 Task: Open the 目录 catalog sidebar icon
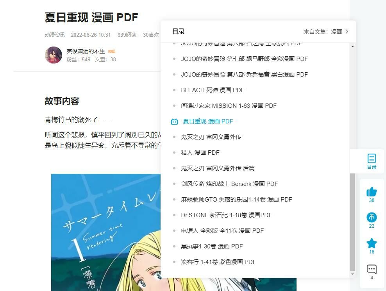click(x=372, y=161)
